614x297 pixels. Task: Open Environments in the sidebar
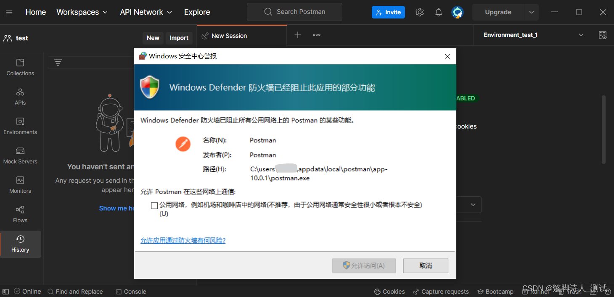click(20, 126)
